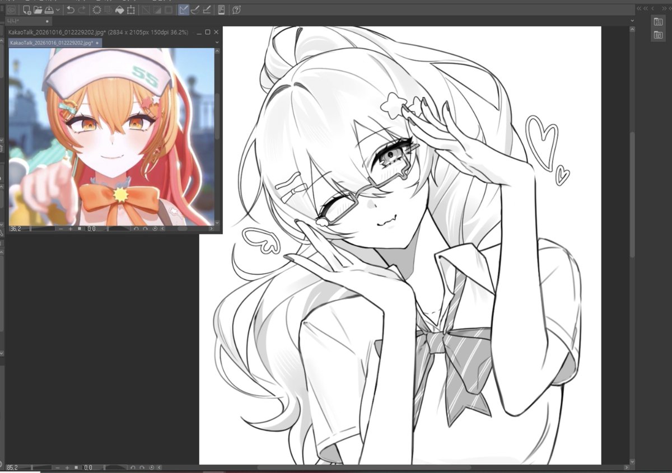The width and height of the screenshot is (672, 473).
Task: Click the Clear (dotted circle) icon
Action: [97, 10]
